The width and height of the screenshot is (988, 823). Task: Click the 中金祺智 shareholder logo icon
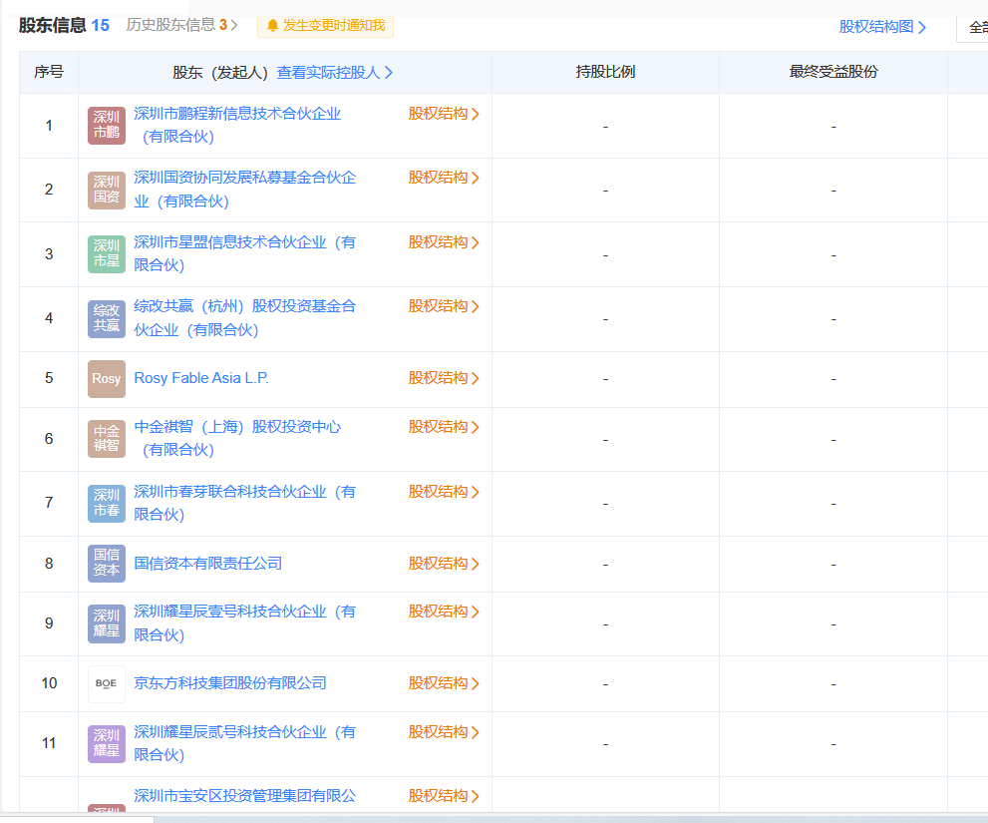pos(107,439)
